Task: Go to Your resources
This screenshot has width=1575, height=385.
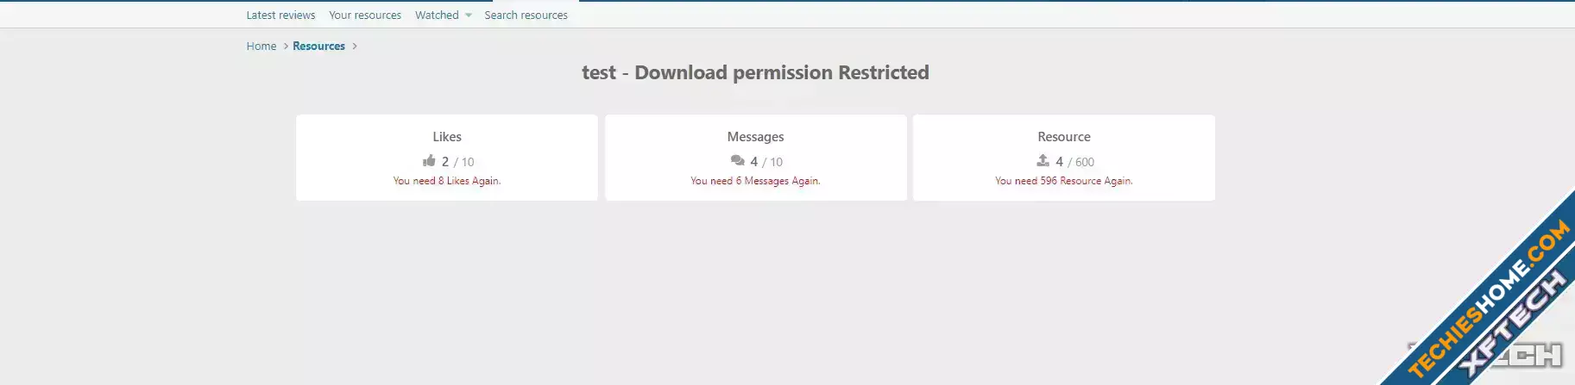Action: click(364, 16)
